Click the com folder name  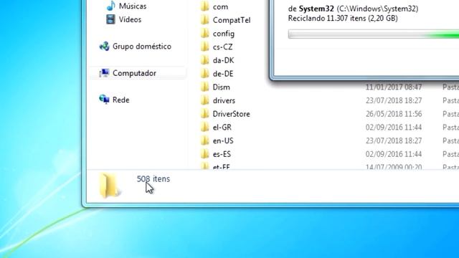click(220, 7)
